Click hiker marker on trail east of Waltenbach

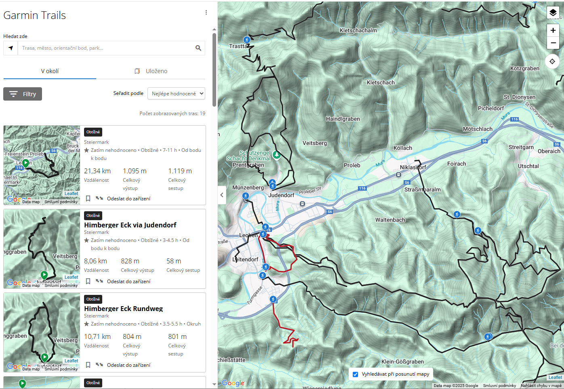click(478, 231)
